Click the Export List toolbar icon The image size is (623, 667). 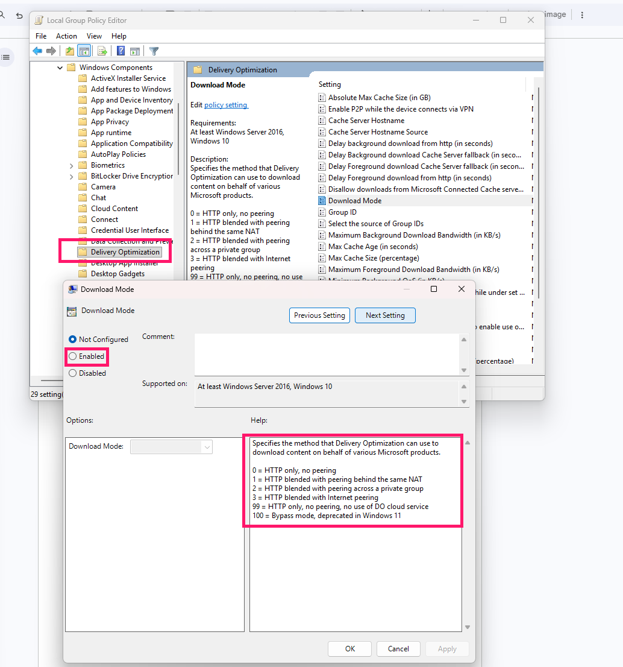click(x=102, y=51)
